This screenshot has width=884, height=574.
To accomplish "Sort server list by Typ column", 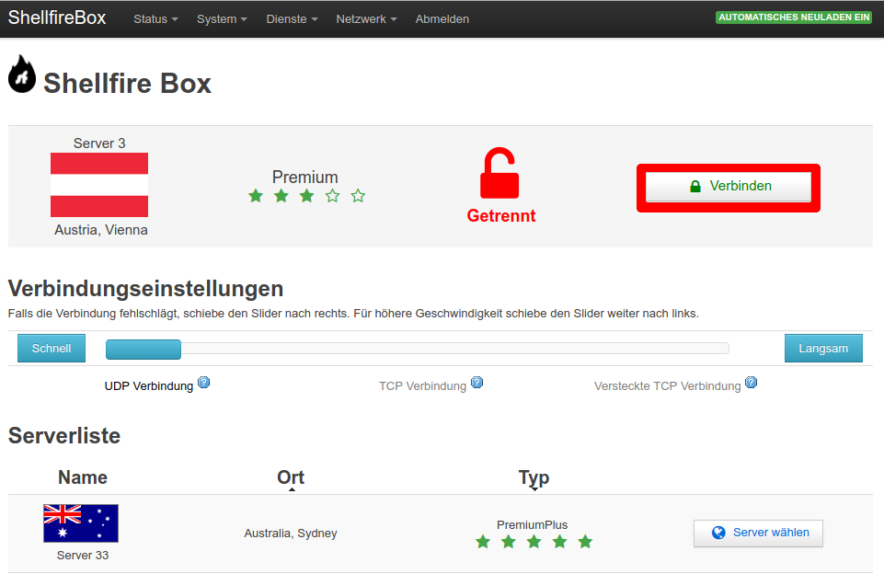I will (x=534, y=478).
